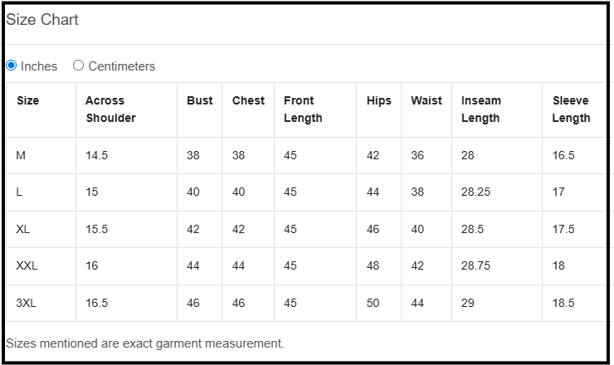This screenshot has height=365, width=614.
Task: Select the L size row label
Action: [19, 192]
